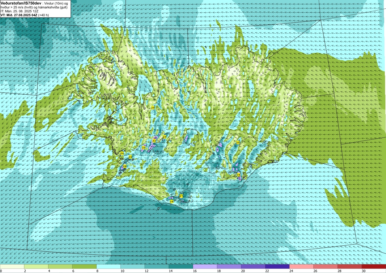This screenshot has width=386, height=273.
Task: Click the legend tick label 20
Action: pos(243,271)
